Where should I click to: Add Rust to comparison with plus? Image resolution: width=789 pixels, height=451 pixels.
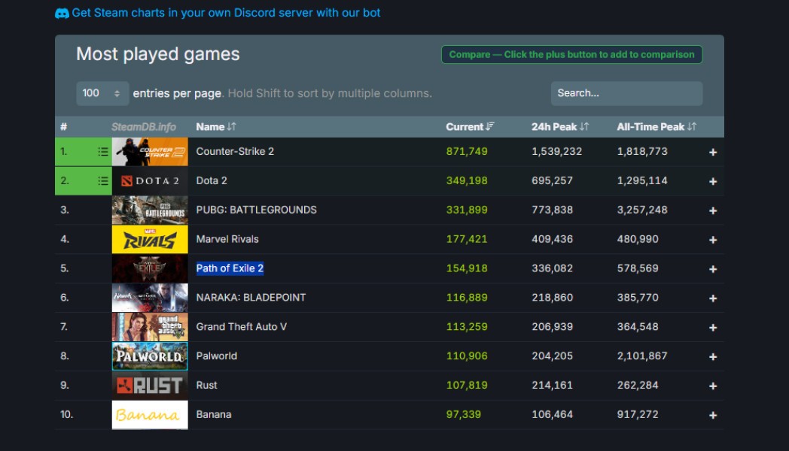tap(712, 386)
